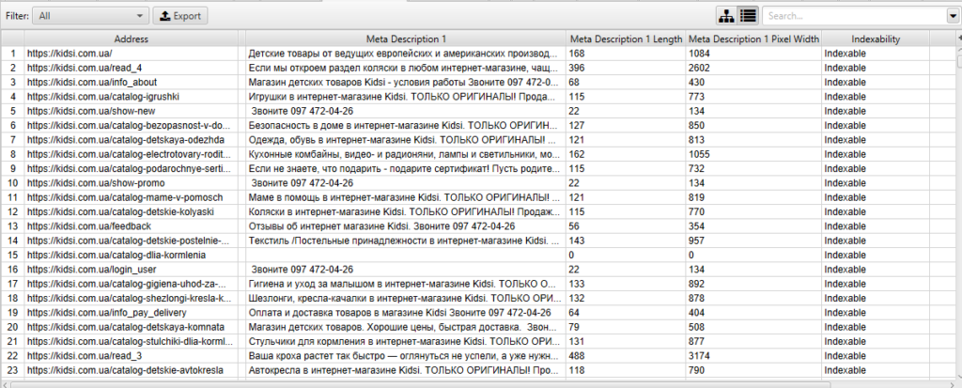Switch to list view icon
This screenshot has height=388, width=962.
tap(748, 16)
